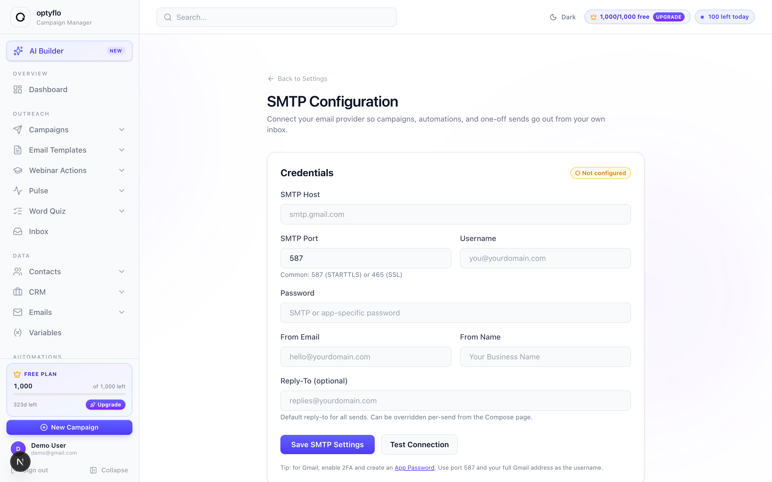Click the Upgrade button in Free Plan card
Screen dimensions: 772x482
(x=106, y=405)
